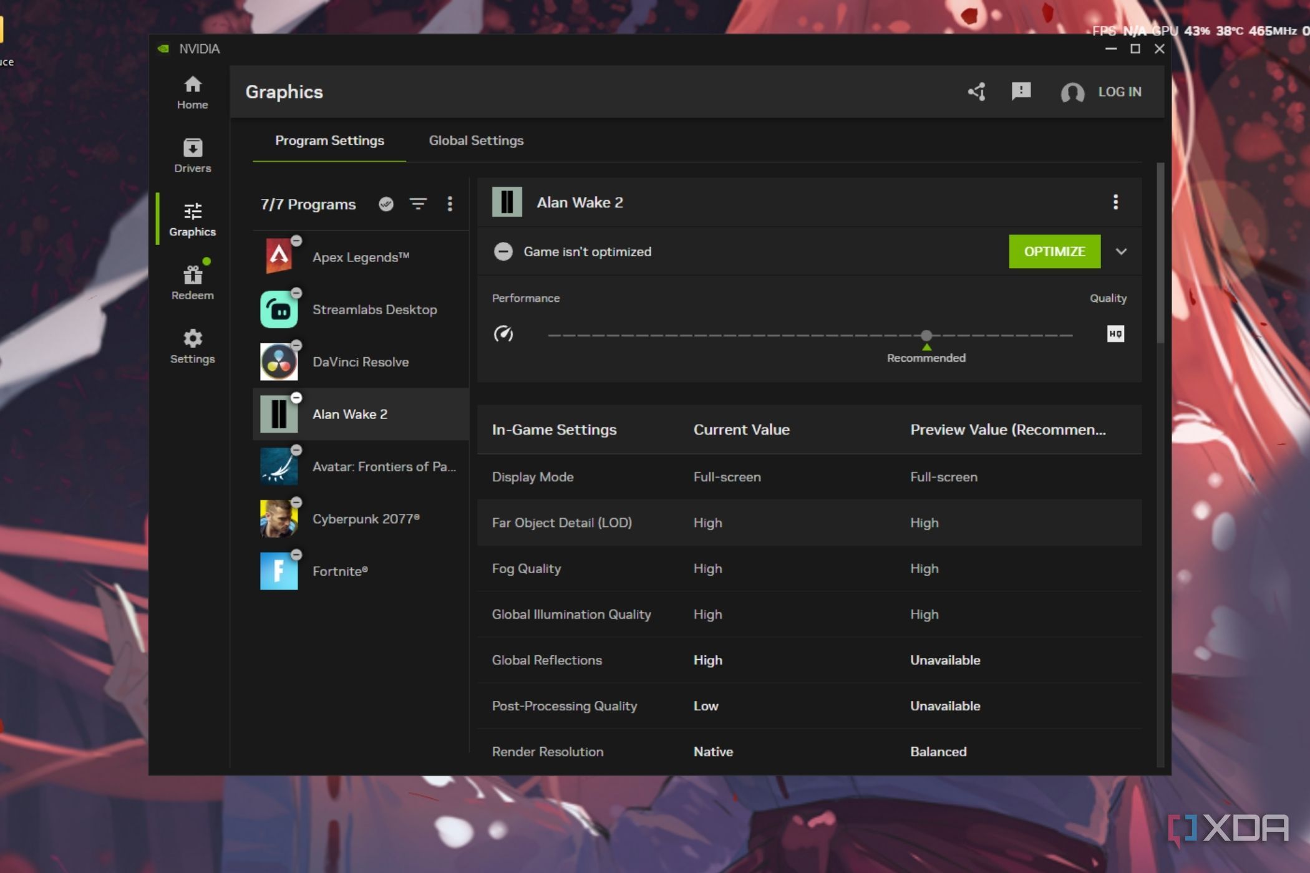Toggle the optimize-all checkmark next to 7/7 Programs
The height and width of the screenshot is (873, 1310).
(x=386, y=204)
